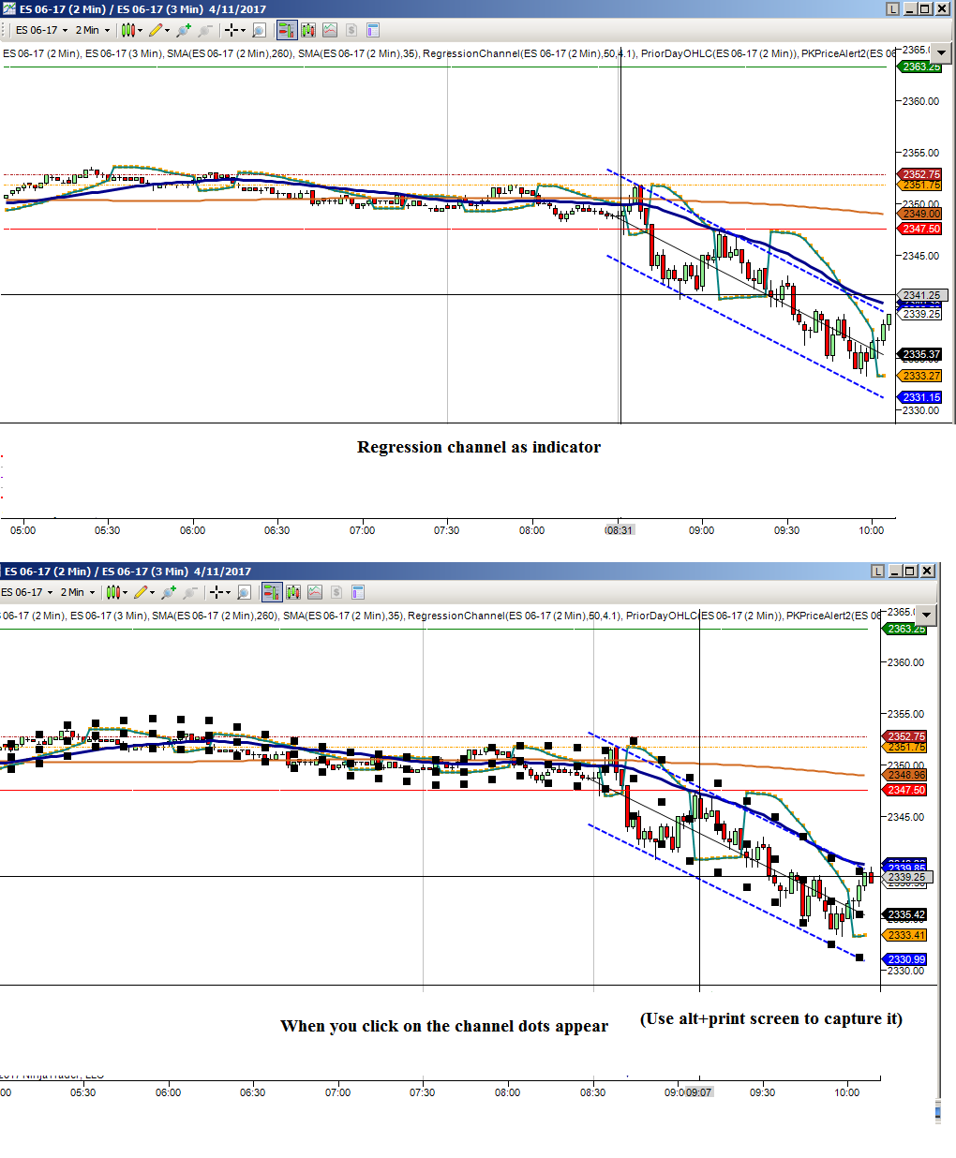Open chart style candlestick icon in lower chart
956x1158 pixels.
click(x=112, y=592)
